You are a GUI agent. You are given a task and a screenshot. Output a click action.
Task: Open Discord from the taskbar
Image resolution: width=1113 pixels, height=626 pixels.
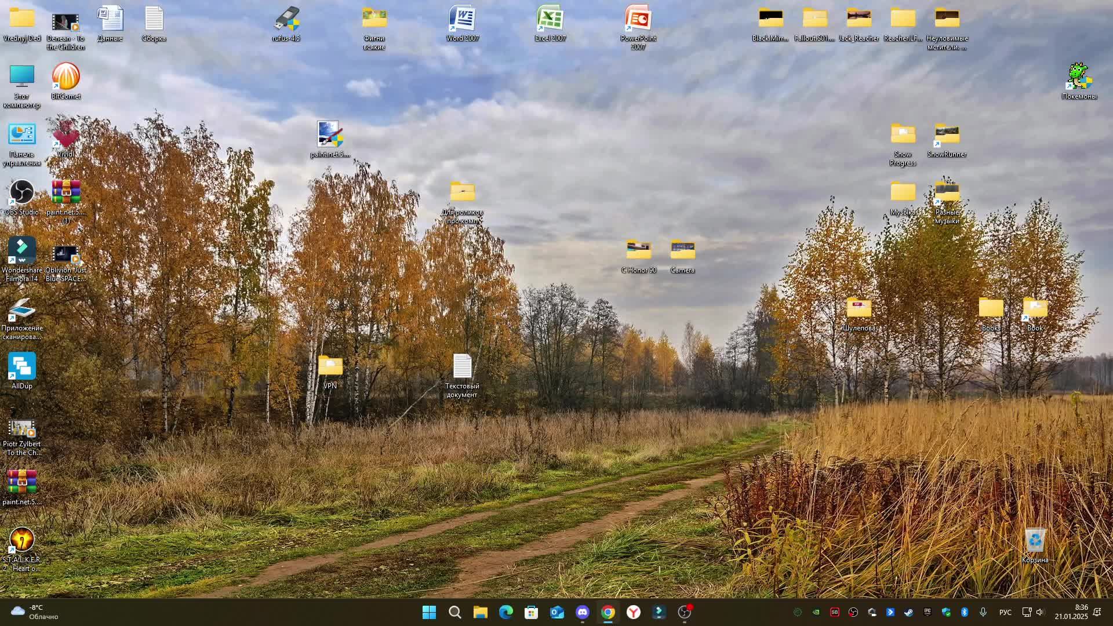pyautogui.click(x=582, y=612)
